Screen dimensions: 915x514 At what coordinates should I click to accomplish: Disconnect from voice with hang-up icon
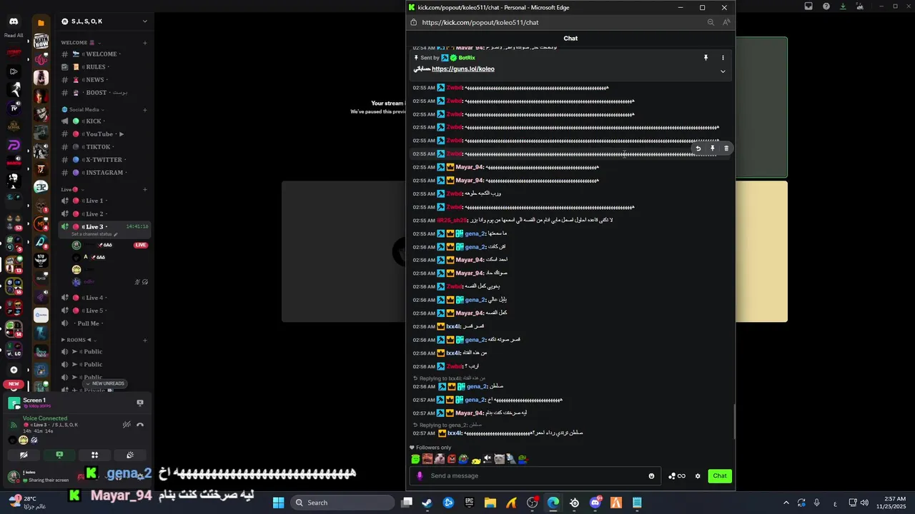pyautogui.click(x=140, y=425)
